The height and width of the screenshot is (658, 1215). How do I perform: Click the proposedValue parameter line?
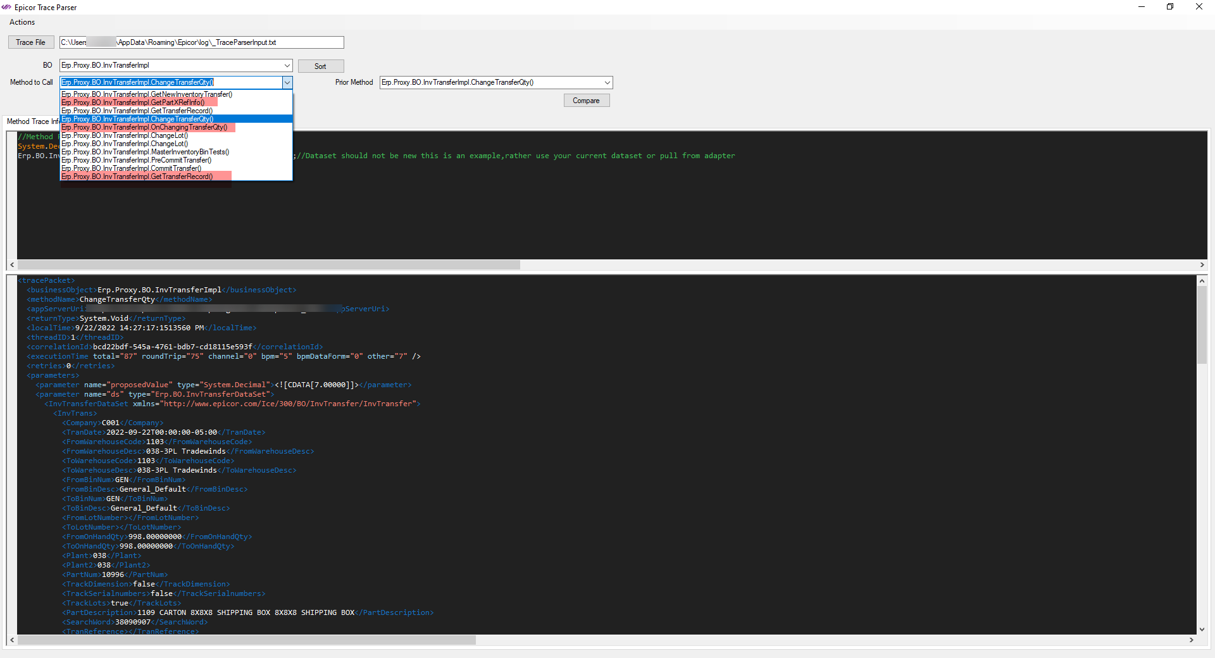(223, 385)
